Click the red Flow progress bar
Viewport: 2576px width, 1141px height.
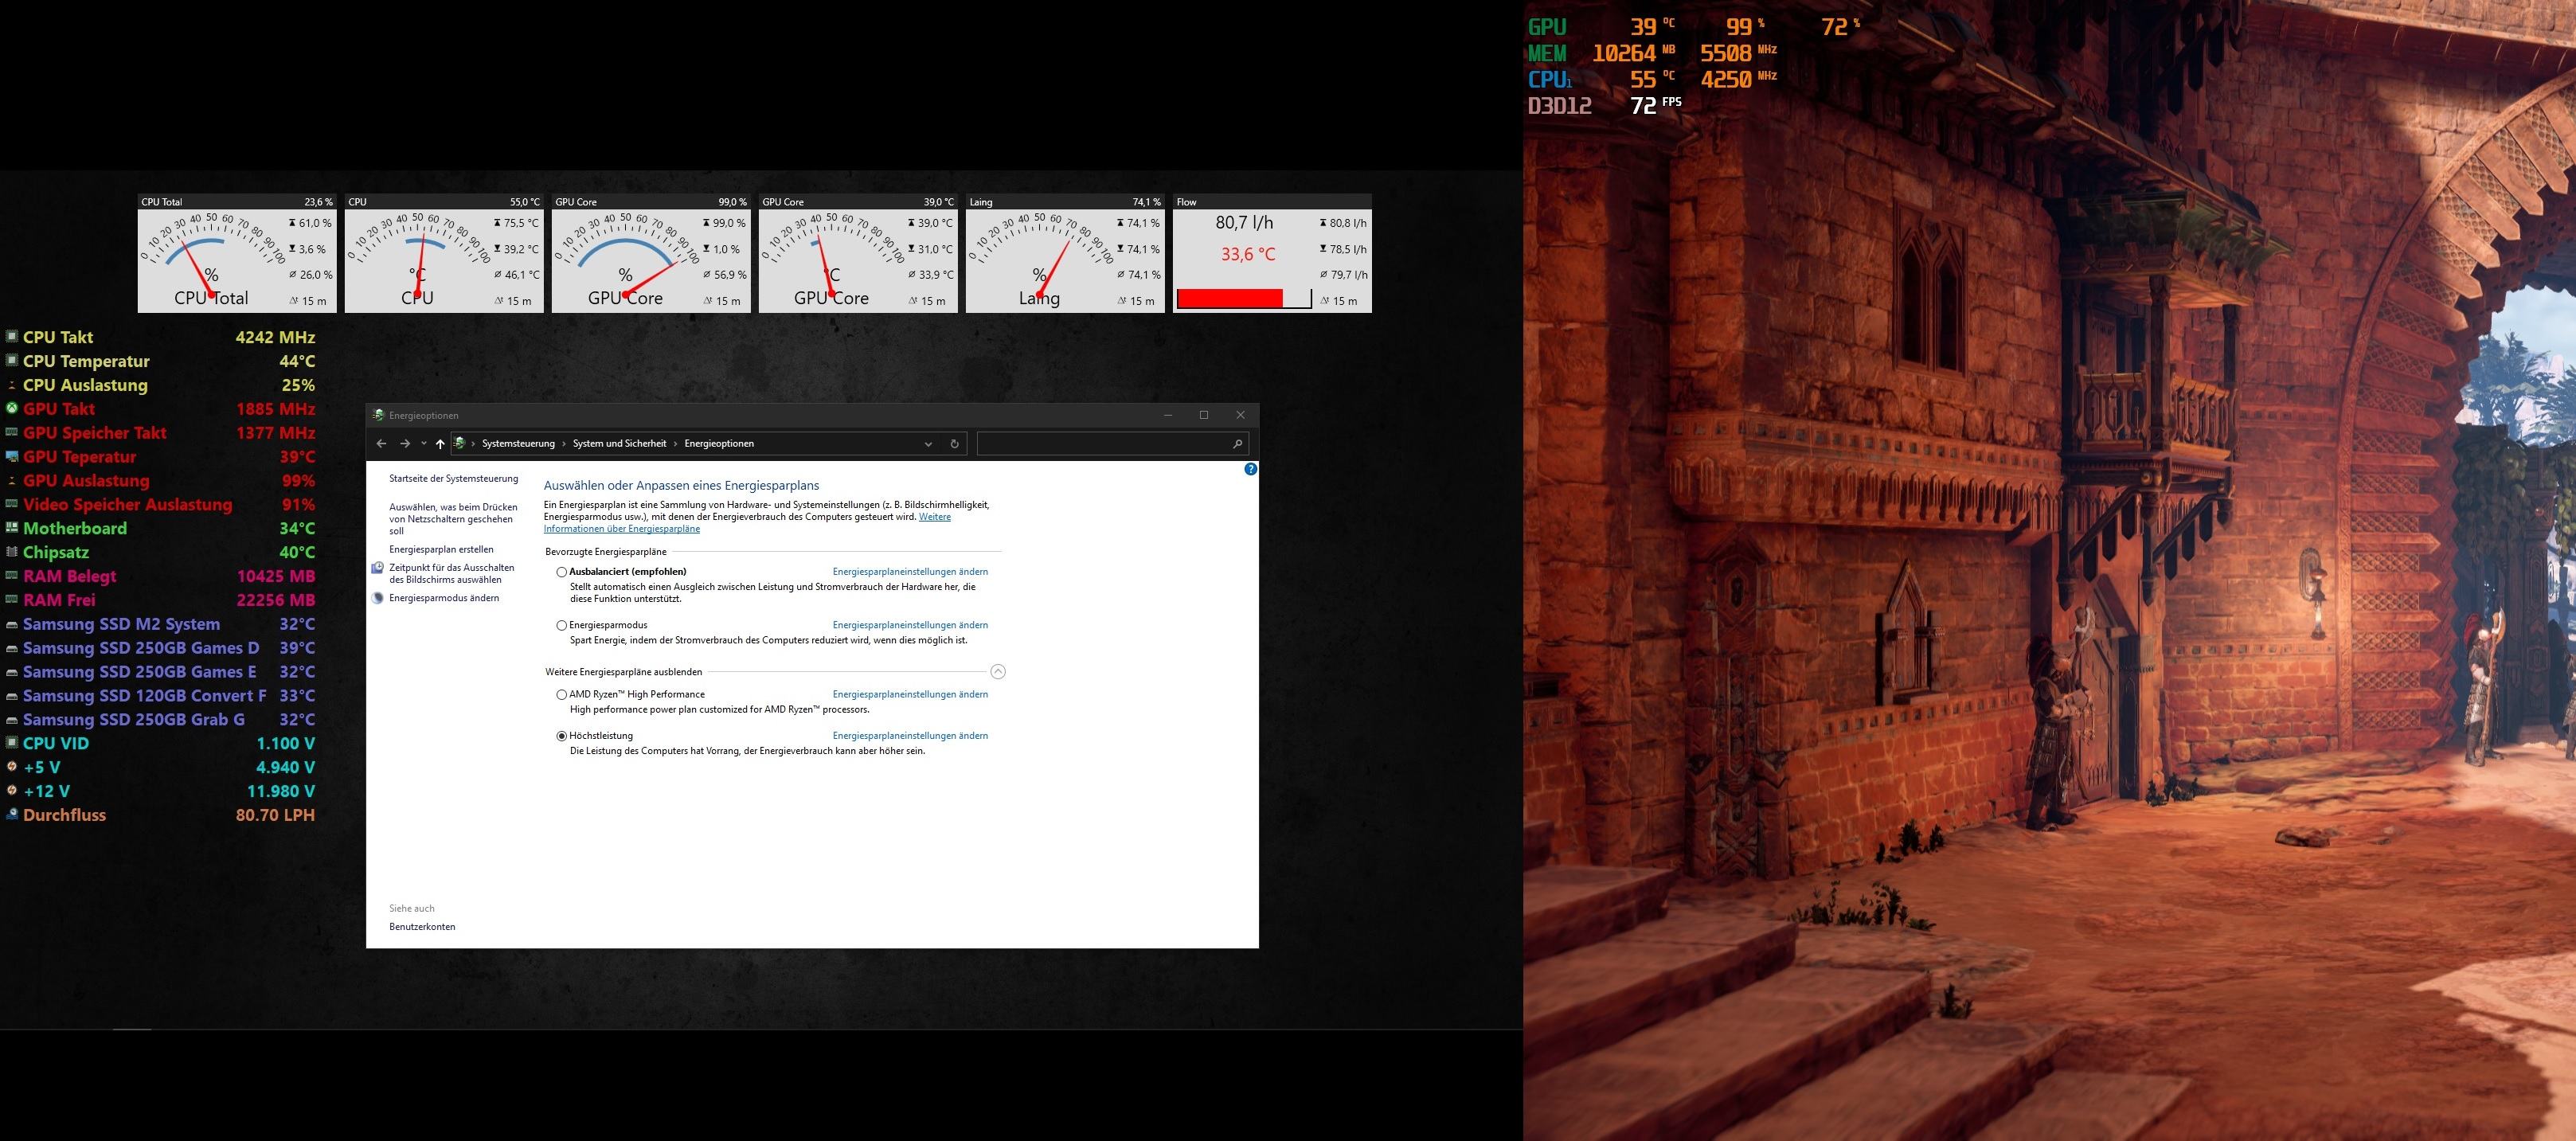pos(1230,298)
